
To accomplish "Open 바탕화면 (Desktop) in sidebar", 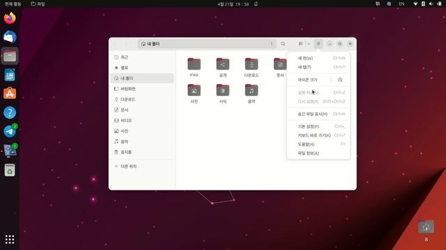I will point(142,89).
